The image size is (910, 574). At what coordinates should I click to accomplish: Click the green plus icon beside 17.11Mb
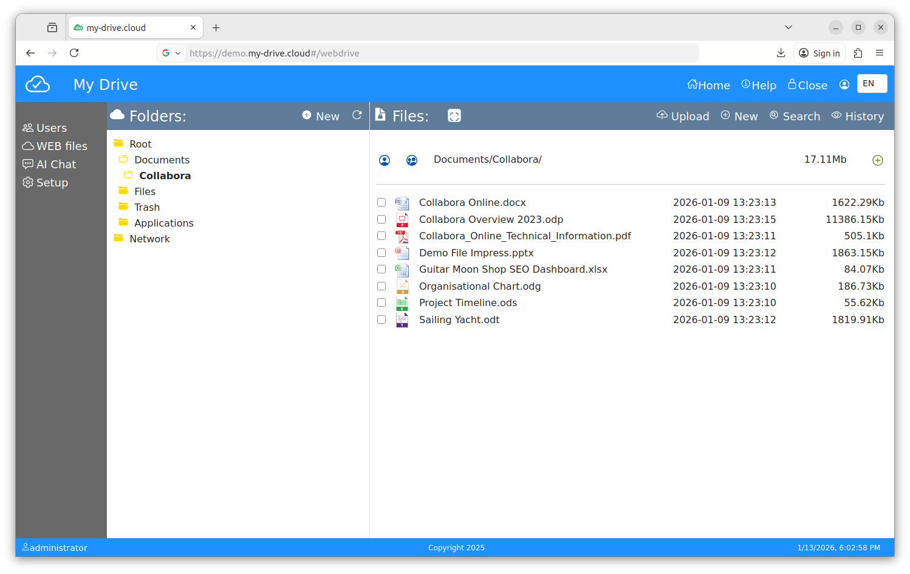(877, 160)
